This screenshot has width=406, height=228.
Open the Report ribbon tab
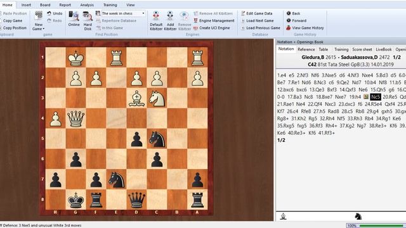(x=65, y=5)
